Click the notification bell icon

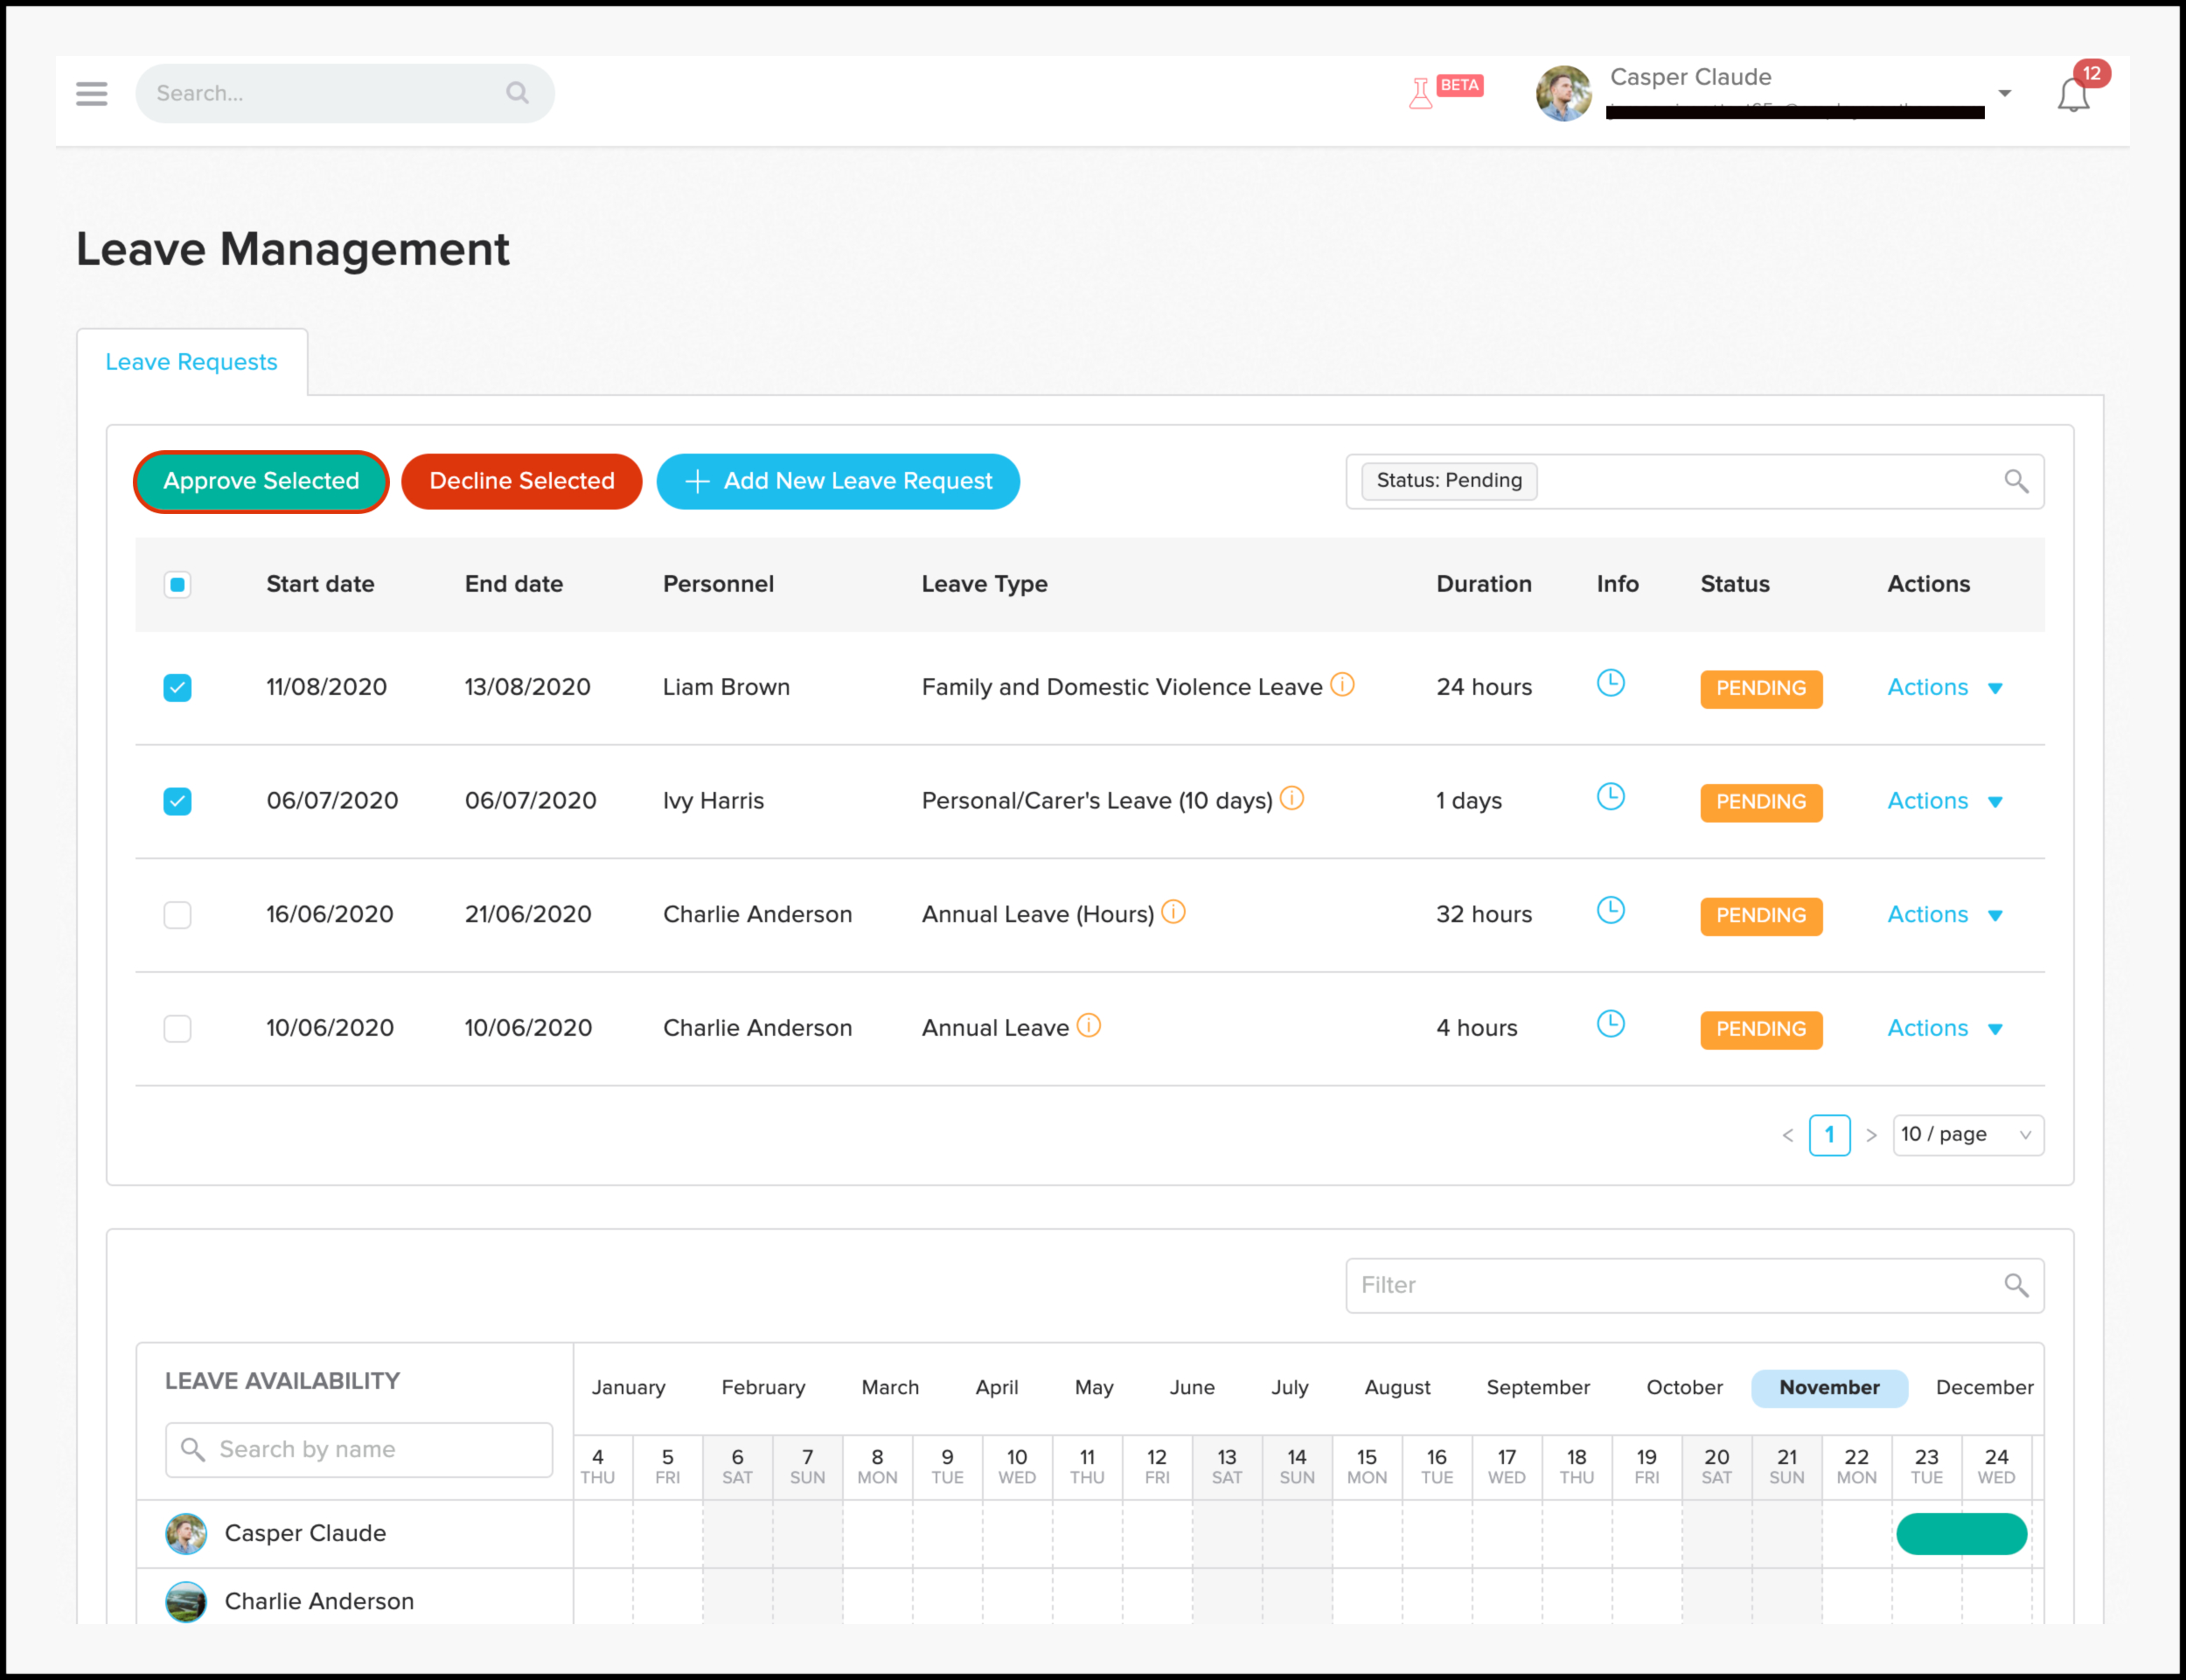coord(2073,95)
